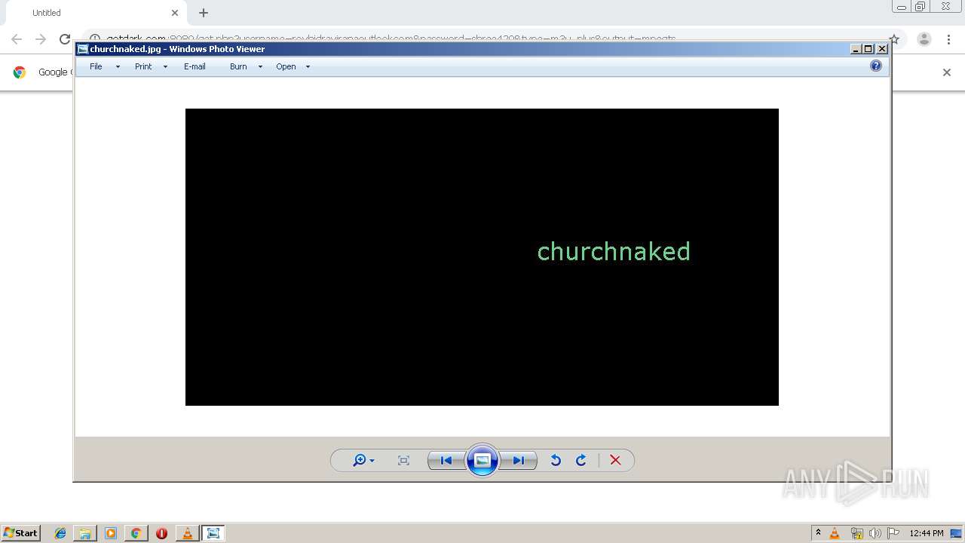Click the Start button
The width and height of the screenshot is (965, 543).
(21, 532)
